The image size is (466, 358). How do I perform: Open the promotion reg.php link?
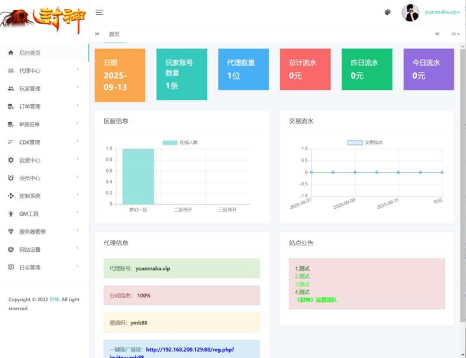[x=189, y=350]
